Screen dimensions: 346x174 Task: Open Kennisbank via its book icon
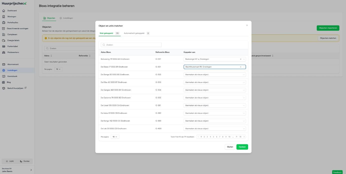click(x=3, y=76)
